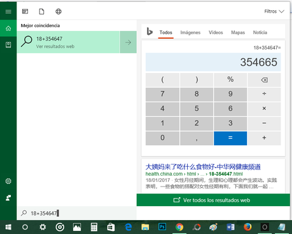
Task: Filter results by Web globe icon
Action: click(59, 11)
